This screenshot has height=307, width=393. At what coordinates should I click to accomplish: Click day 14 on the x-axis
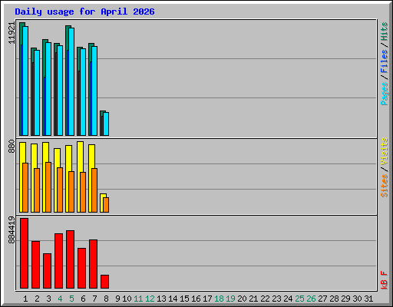173,299
